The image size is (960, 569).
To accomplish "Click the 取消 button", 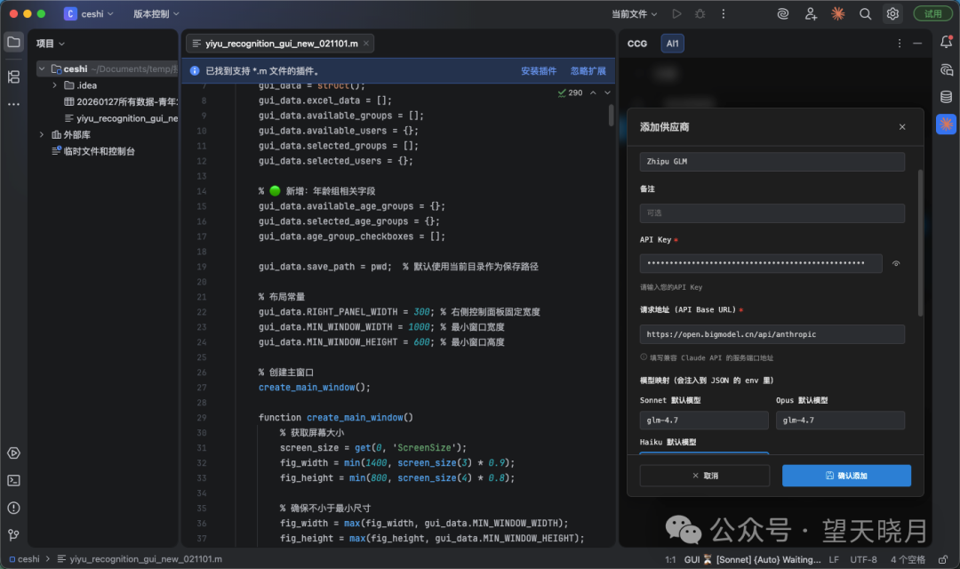I will pos(705,476).
